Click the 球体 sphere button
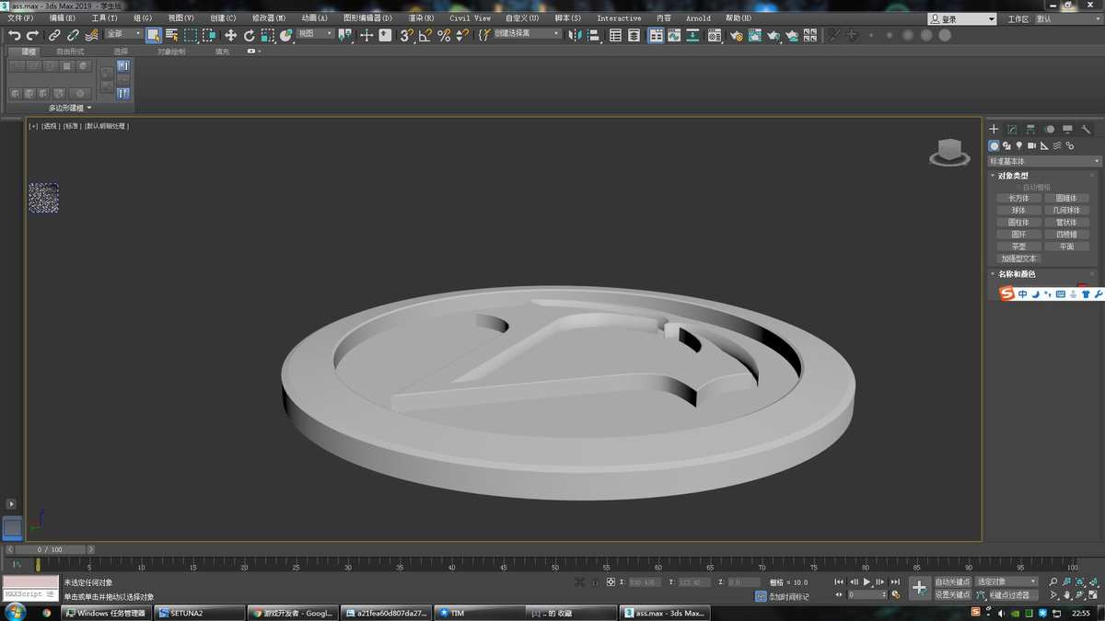This screenshot has height=621, width=1105. (x=1018, y=210)
